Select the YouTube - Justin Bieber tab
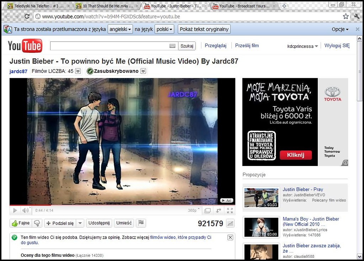The image size is (364, 261). point(175,6)
